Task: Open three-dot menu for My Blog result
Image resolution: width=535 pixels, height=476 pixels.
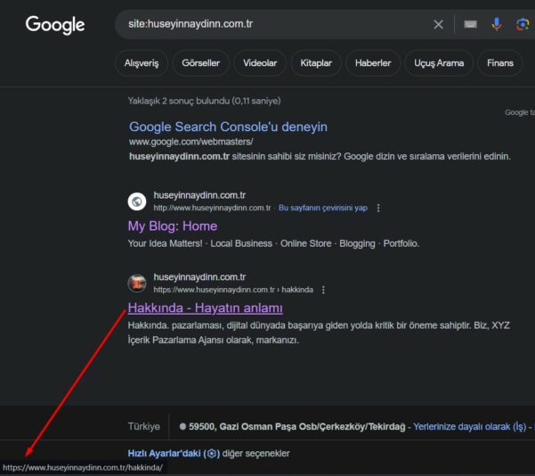Action: click(x=378, y=208)
